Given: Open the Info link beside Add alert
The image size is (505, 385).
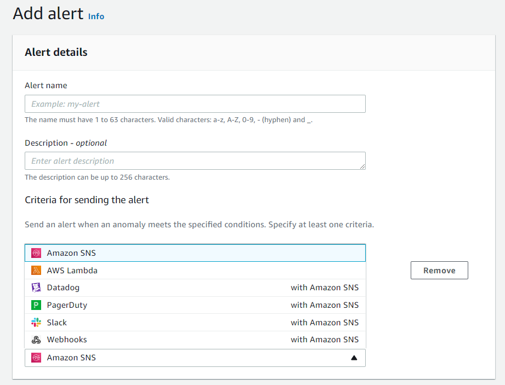Looking at the screenshot, I should click(x=96, y=16).
